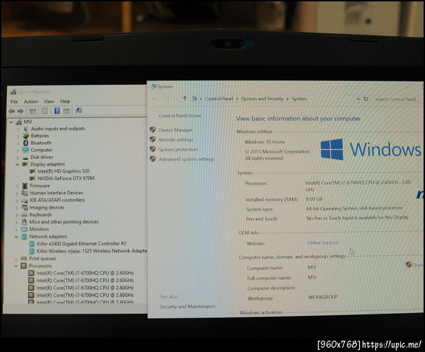Viewport: 425px width, 352px height.
Task: Select the Firmware category icon
Action: tap(25, 186)
